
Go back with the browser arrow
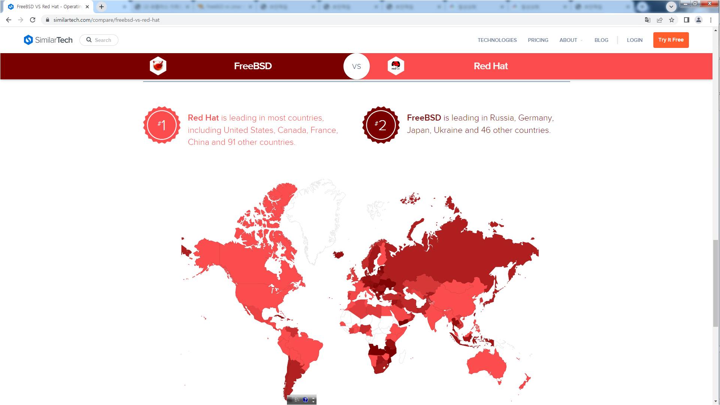pos(9,20)
